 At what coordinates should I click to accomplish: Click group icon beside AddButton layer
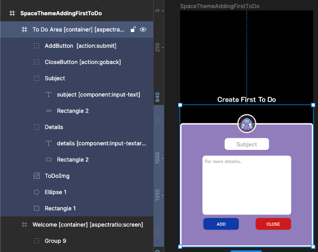(x=37, y=46)
